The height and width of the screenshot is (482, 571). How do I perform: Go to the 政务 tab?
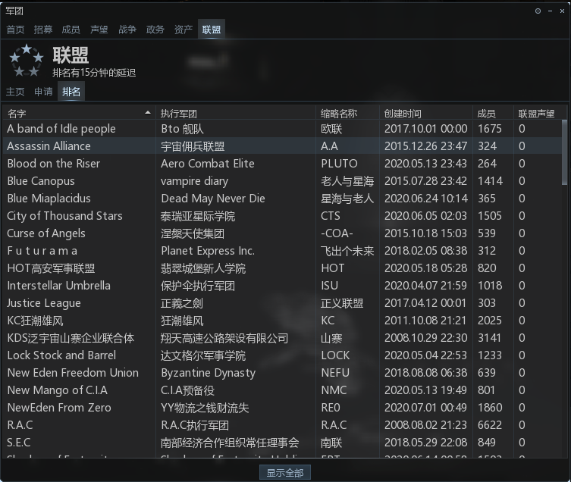[x=155, y=30]
